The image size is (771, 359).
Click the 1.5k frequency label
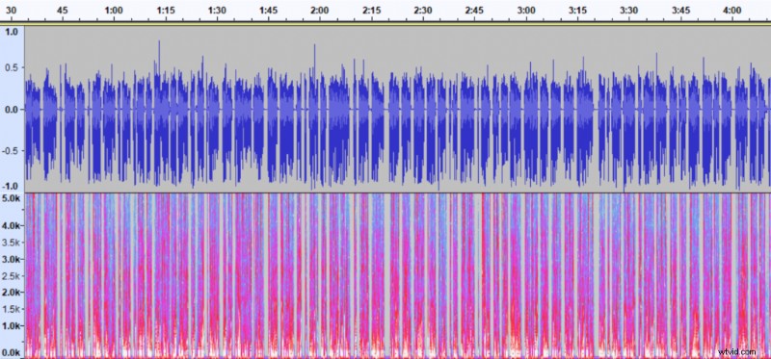pos(11,309)
